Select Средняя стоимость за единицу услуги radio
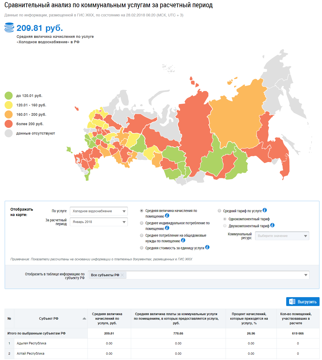The image size is (322, 360). [142, 248]
